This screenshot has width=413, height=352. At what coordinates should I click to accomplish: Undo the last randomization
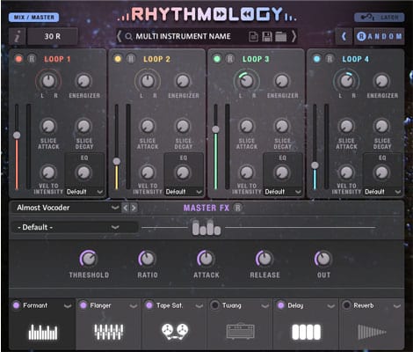click(x=344, y=37)
